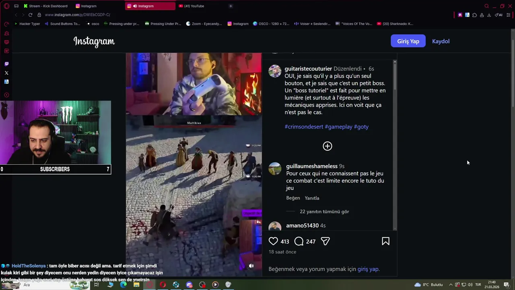Open Voiser Seslendir bookmark

[312, 24]
